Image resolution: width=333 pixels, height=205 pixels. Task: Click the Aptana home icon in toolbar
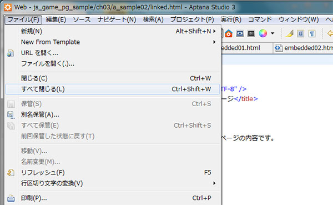pos(229,33)
